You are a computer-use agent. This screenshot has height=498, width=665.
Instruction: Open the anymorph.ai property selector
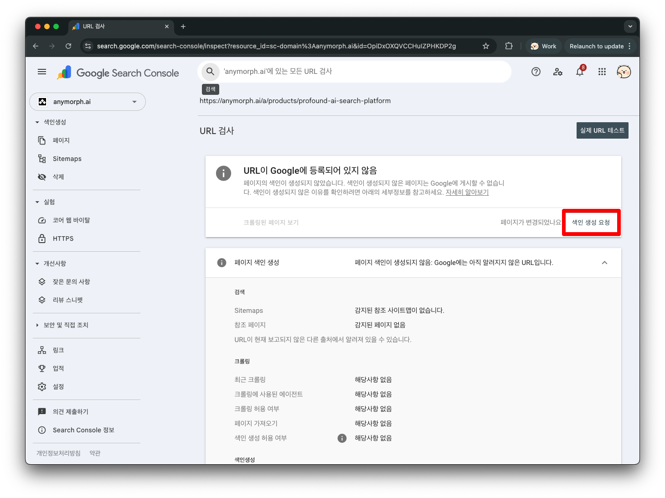(88, 102)
